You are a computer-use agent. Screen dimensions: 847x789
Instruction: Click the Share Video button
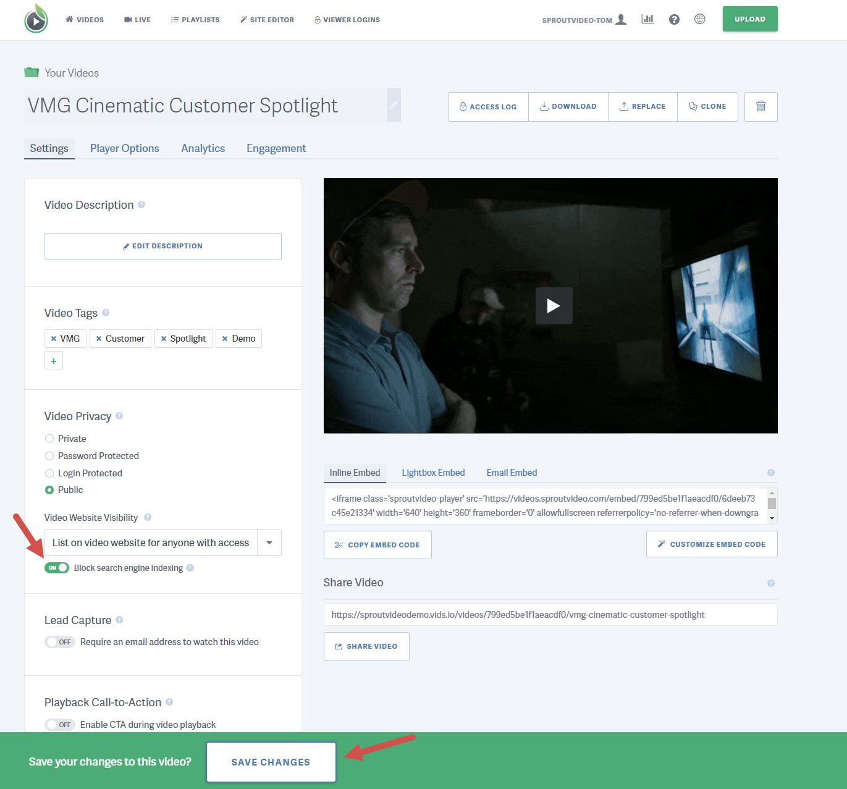(x=366, y=646)
